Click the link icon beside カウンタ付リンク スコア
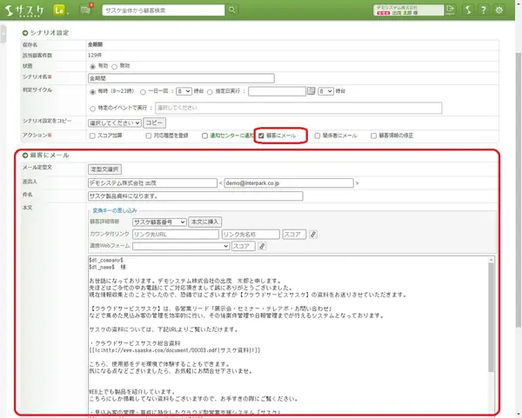Viewport: 522px width, 418px height. pos(313,234)
